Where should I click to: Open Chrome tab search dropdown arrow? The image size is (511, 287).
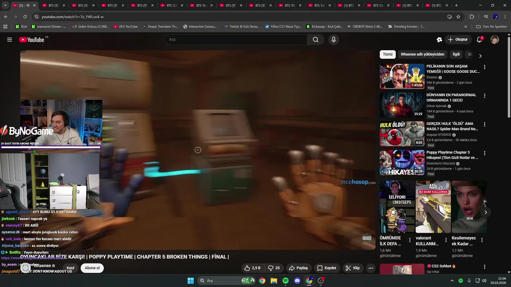5,6
